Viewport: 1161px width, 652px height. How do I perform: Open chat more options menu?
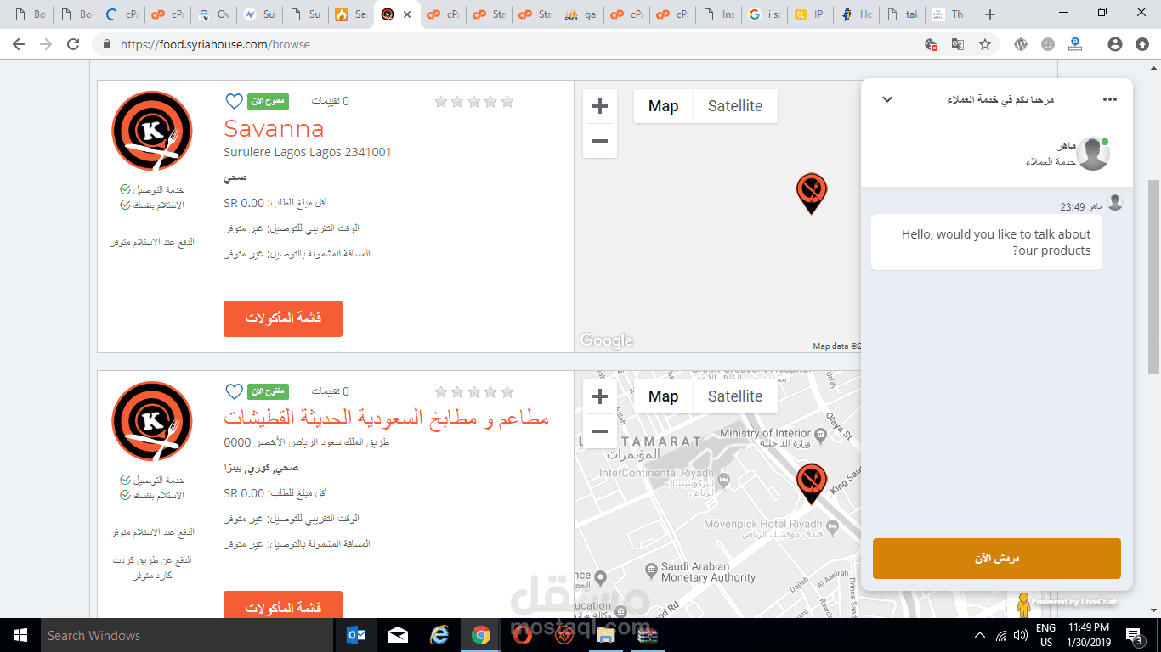[x=1110, y=99]
